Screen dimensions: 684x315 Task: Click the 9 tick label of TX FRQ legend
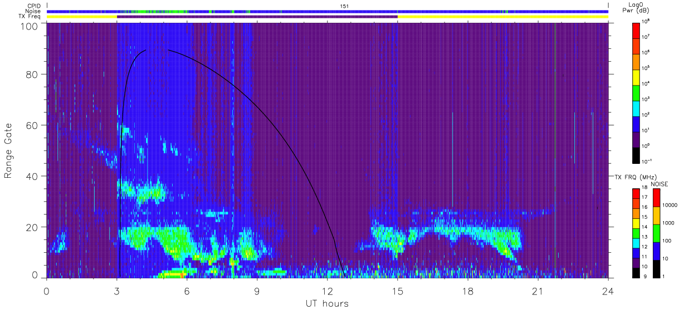click(644, 276)
